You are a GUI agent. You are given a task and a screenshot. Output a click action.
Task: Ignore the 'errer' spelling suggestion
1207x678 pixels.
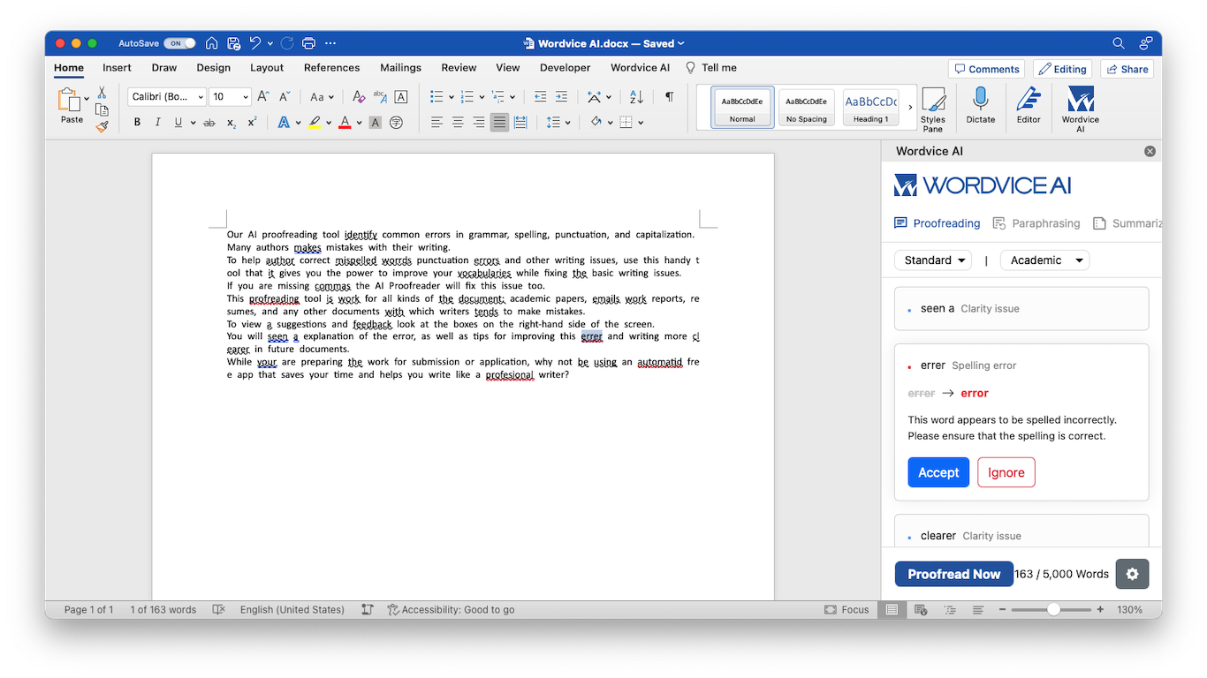pos(1006,472)
